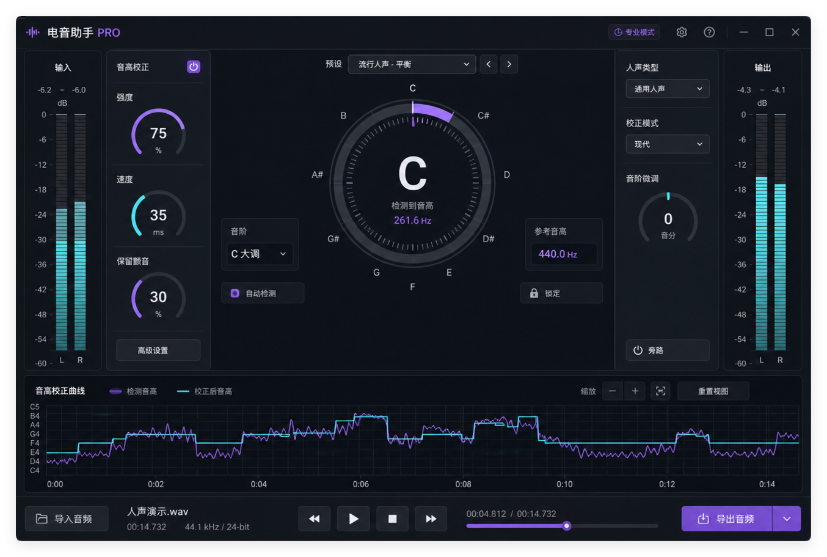Zoom in the curve with plus button
Viewport: 827px width, 557px height.
[x=635, y=391]
